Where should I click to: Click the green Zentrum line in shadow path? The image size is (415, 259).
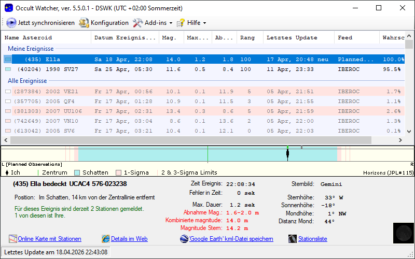coord(208,154)
